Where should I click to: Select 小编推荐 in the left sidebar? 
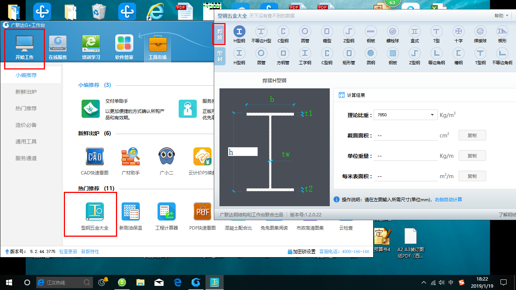(30, 75)
